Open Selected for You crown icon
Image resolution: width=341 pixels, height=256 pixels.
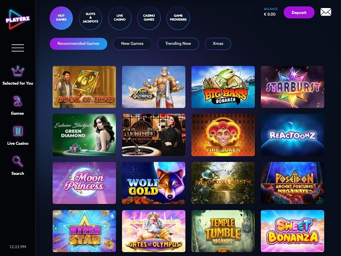point(18,71)
